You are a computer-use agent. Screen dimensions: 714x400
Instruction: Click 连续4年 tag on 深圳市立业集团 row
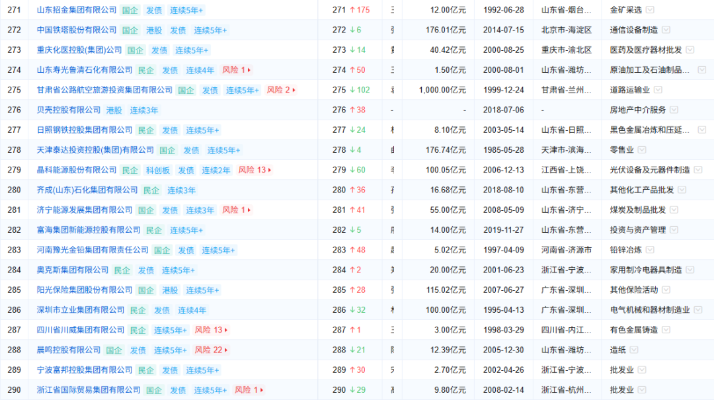tap(192, 310)
